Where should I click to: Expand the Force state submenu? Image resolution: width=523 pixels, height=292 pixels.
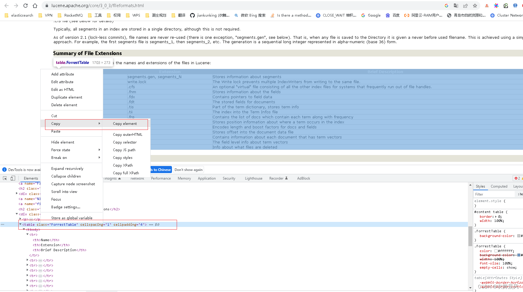pyautogui.click(x=60, y=150)
